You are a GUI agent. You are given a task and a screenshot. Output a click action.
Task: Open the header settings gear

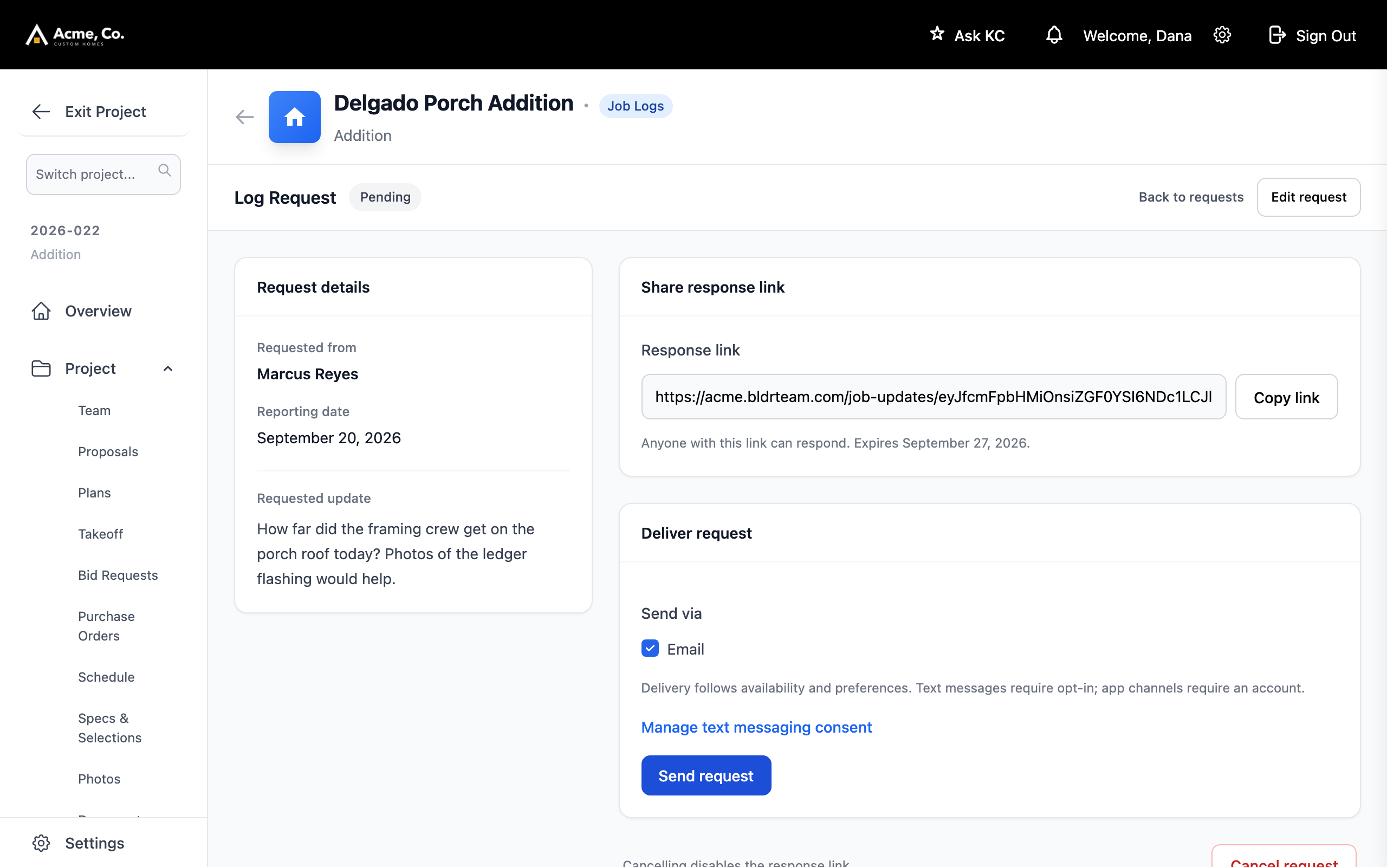pos(1222,35)
